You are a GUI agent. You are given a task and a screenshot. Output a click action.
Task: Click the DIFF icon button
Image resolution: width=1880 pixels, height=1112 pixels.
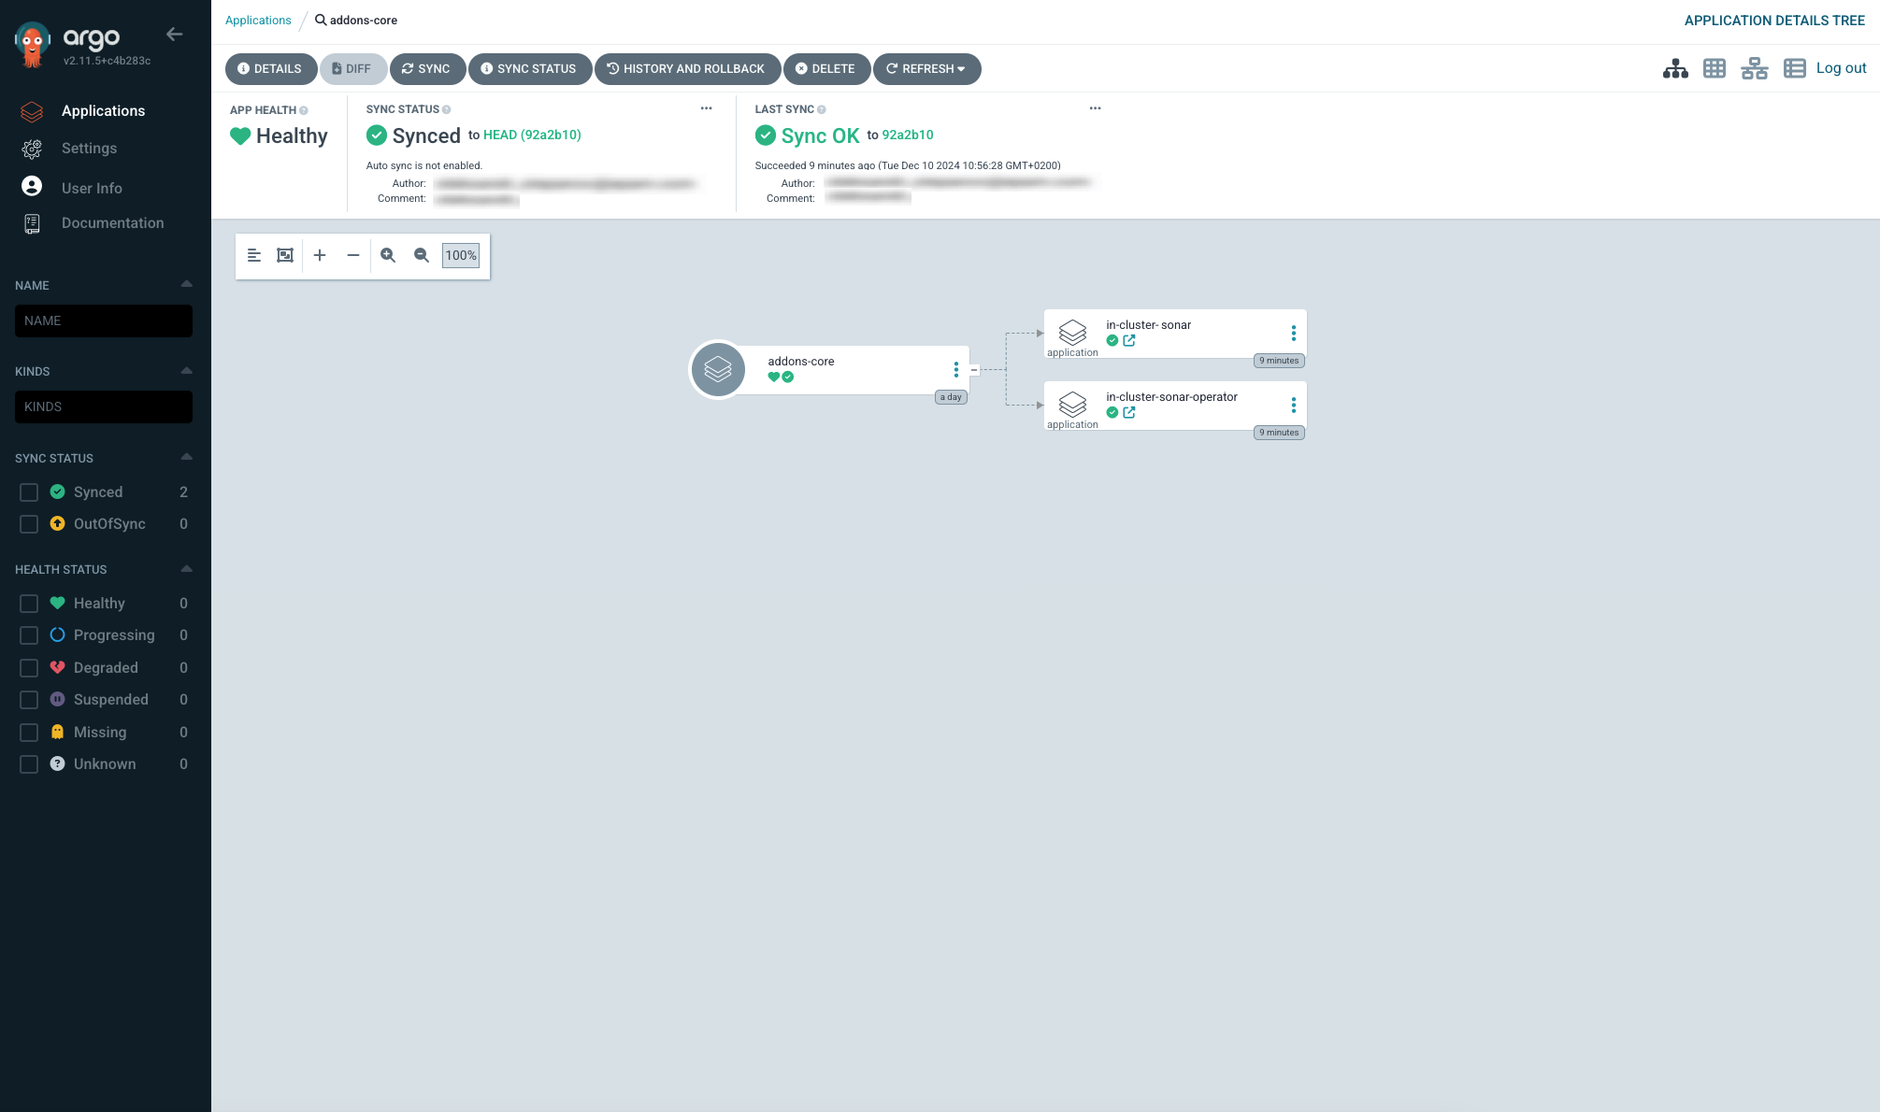pyautogui.click(x=350, y=69)
